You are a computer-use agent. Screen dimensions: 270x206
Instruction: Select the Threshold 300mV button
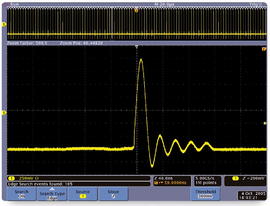(x=205, y=194)
